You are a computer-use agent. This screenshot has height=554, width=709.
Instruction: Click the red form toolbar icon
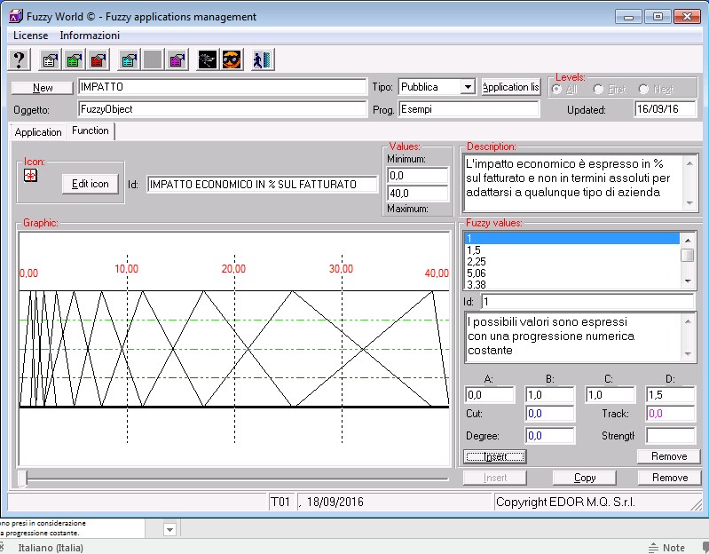pyautogui.click(x=98, y=59)
